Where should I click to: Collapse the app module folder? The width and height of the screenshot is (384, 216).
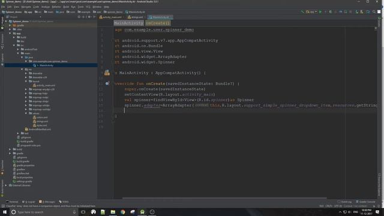pyautogui.click(x=10, y=34)
